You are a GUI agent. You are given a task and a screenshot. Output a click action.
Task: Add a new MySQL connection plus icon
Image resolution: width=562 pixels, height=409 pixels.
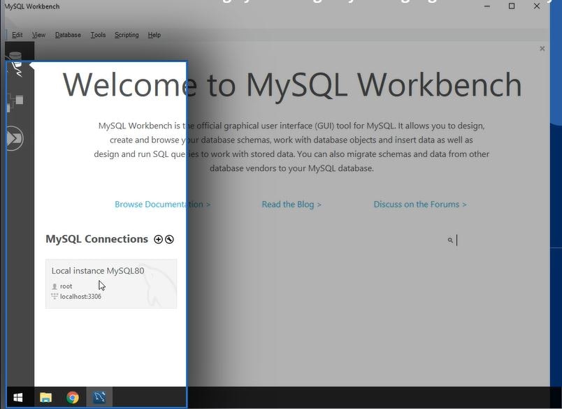point(158,239)
